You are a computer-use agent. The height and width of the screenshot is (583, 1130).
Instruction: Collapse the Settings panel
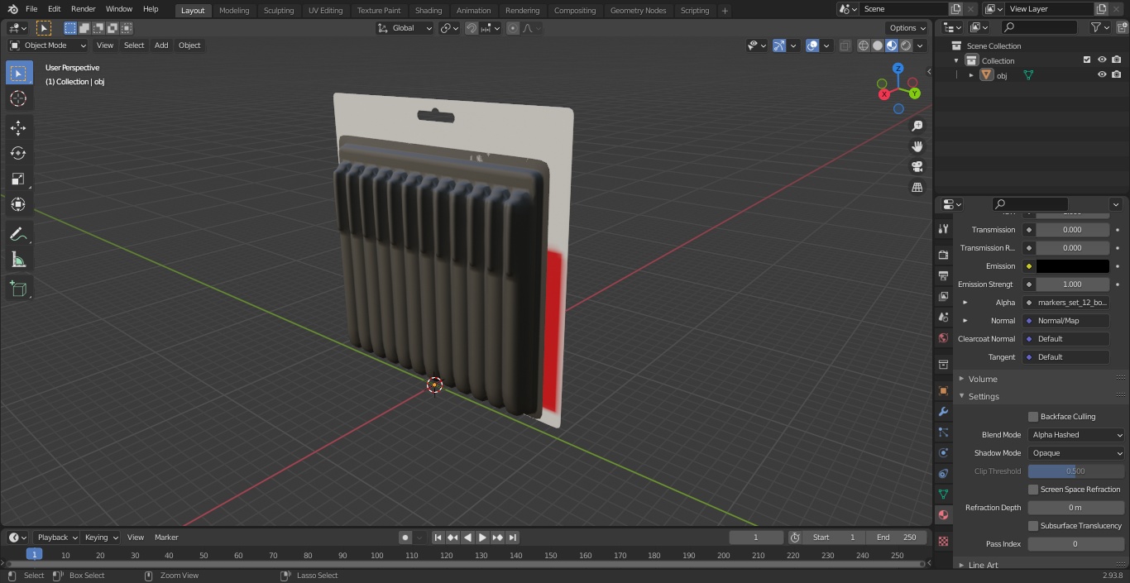[x=983, y=397]
